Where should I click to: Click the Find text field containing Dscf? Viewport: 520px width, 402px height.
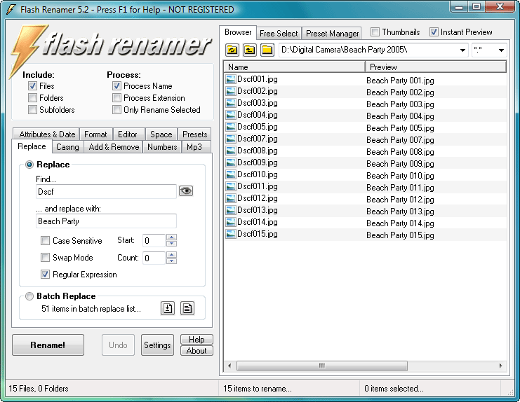point(106,192)
